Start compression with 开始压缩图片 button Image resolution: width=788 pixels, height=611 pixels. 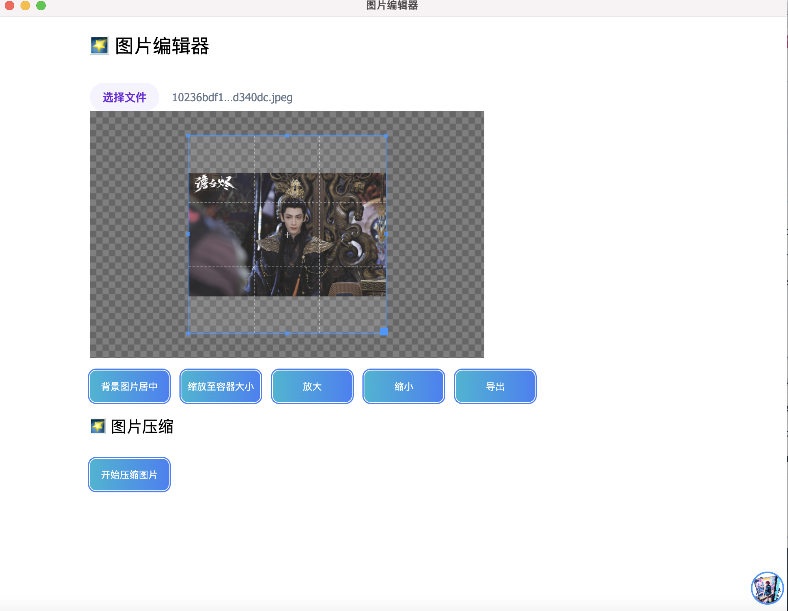(129, 475)
